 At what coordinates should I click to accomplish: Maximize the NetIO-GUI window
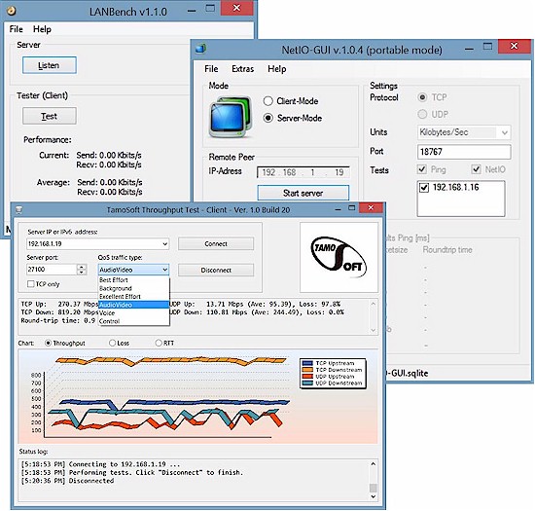488,47
